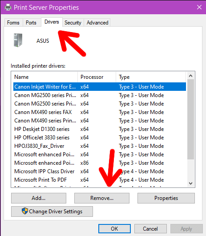Viewport: 206px width, 236px height.
Task: Click the list scroll up arrow
Action: click(x=191, y=76)
